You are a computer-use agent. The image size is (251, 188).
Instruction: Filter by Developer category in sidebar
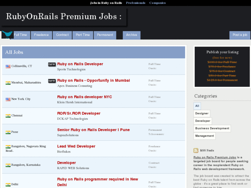(203, 121)
